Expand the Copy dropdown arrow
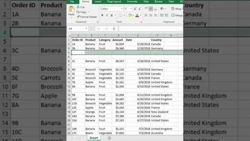250x141 pixels. coord(89,12)
